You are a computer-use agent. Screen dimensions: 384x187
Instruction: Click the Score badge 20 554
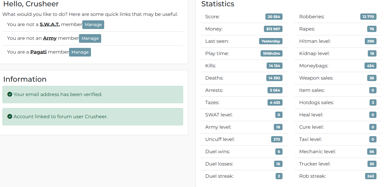click(274, 17)
